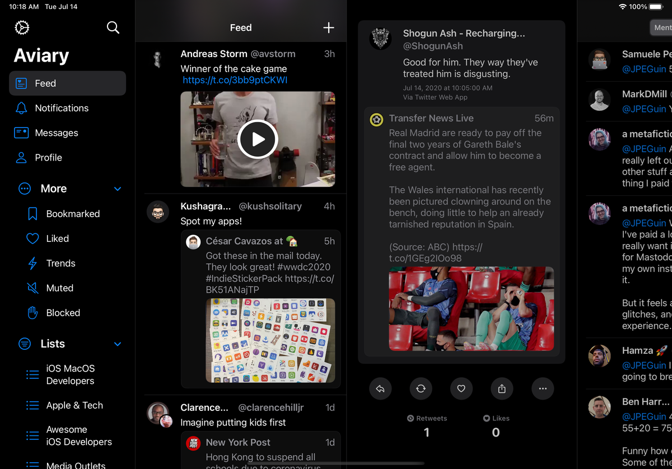Click the 10:18 AM clock
This screenshot has width=672, height=469.
pyautogui.click(x=24, y=7)
